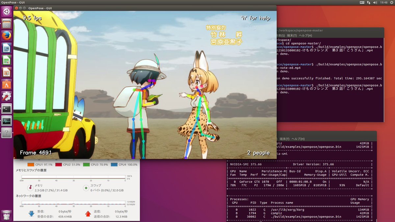Click the memory and swap history graph

[x=73, y=178]
